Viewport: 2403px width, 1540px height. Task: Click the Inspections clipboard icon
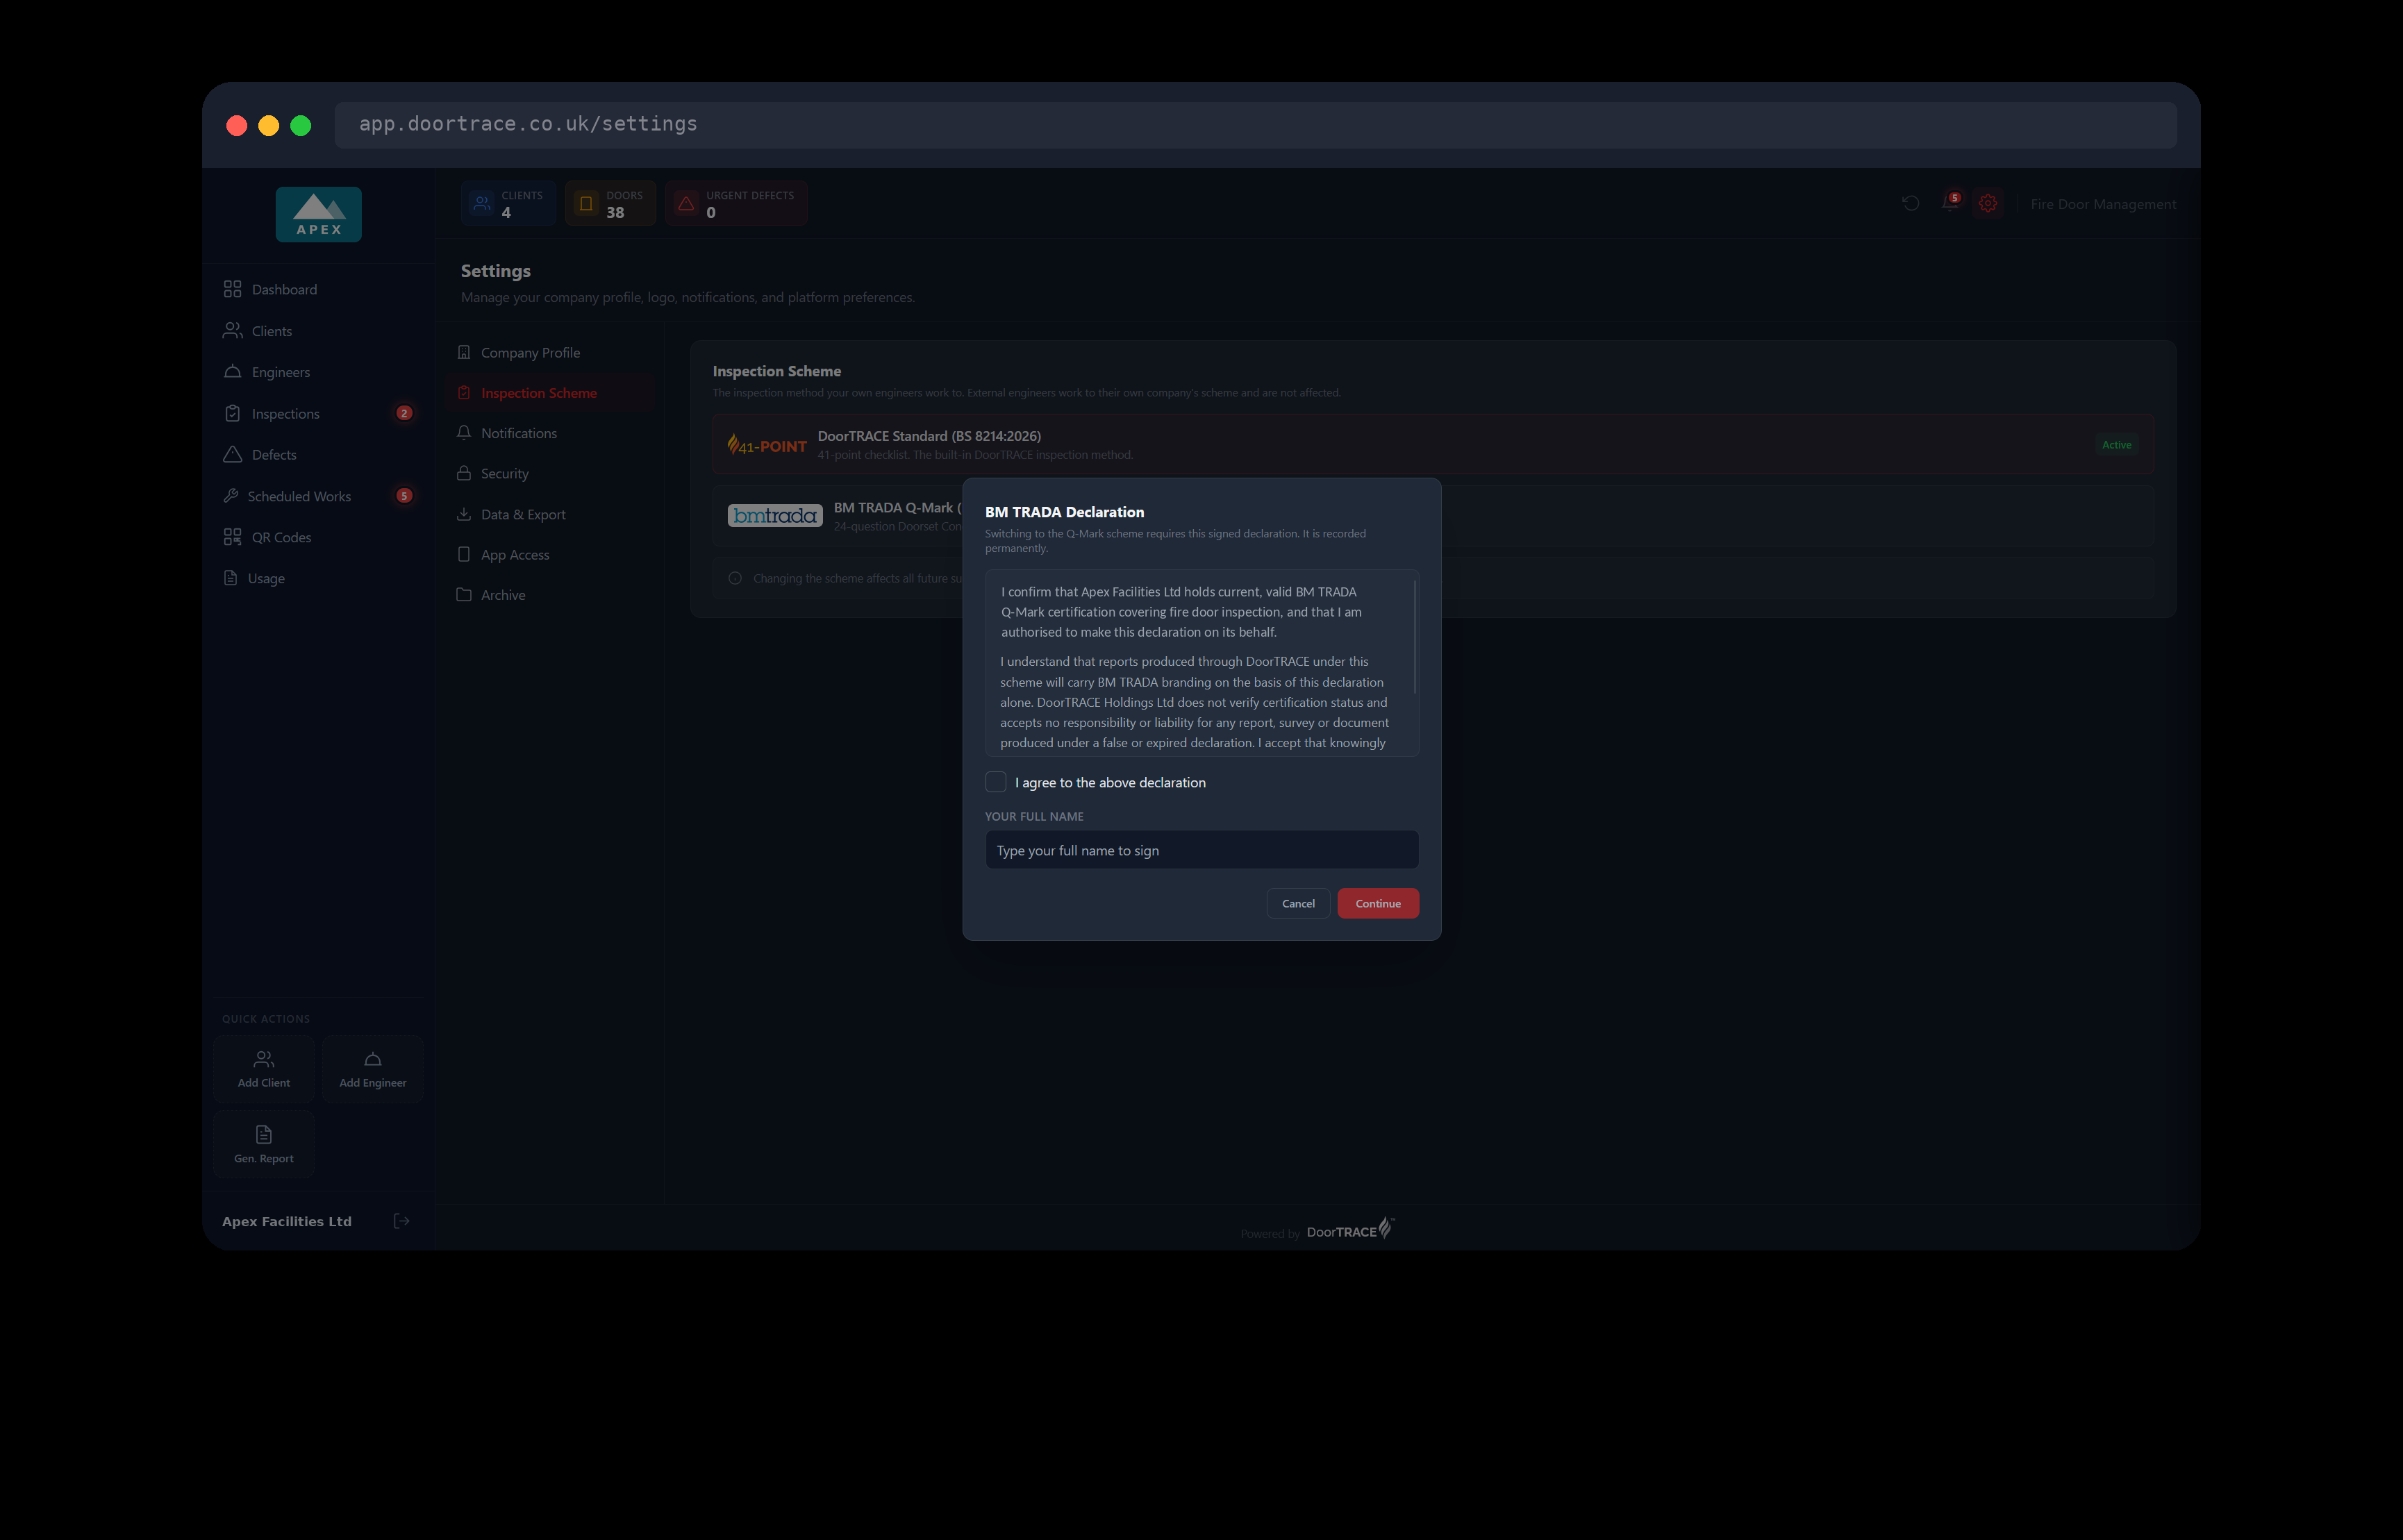[x=232, y=413]
